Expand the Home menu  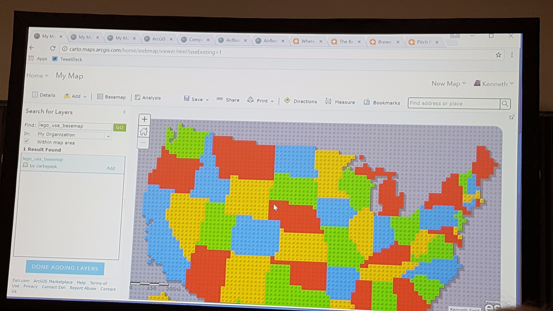click(x=37, y=75)
